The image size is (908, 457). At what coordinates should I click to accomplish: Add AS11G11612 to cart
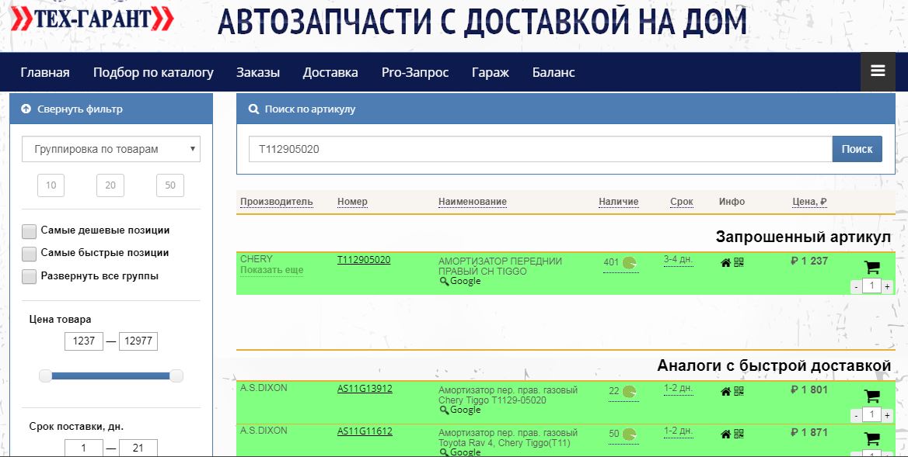coord(872,438)
